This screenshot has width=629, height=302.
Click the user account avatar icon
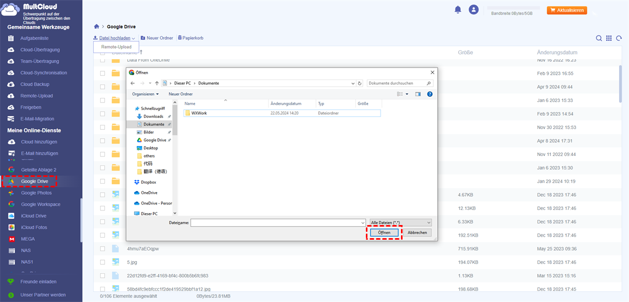point(474,10)
